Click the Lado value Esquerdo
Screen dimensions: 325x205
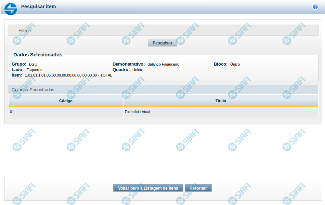(x=34, y=70)
